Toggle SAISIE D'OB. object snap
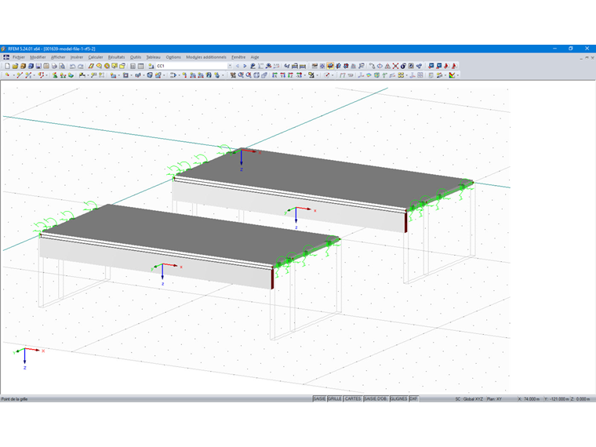Viewport: 596px width, 447px height. pos(376,398)
